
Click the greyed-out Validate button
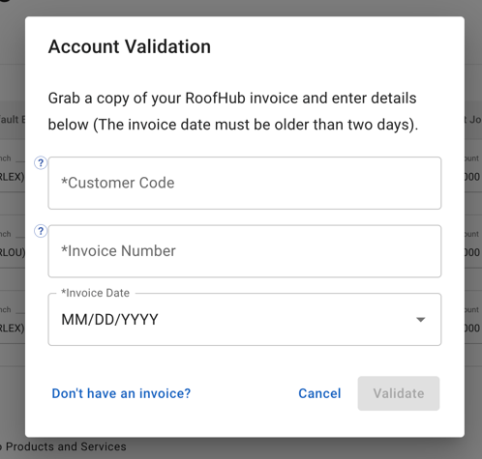click(x=399, y=393)
